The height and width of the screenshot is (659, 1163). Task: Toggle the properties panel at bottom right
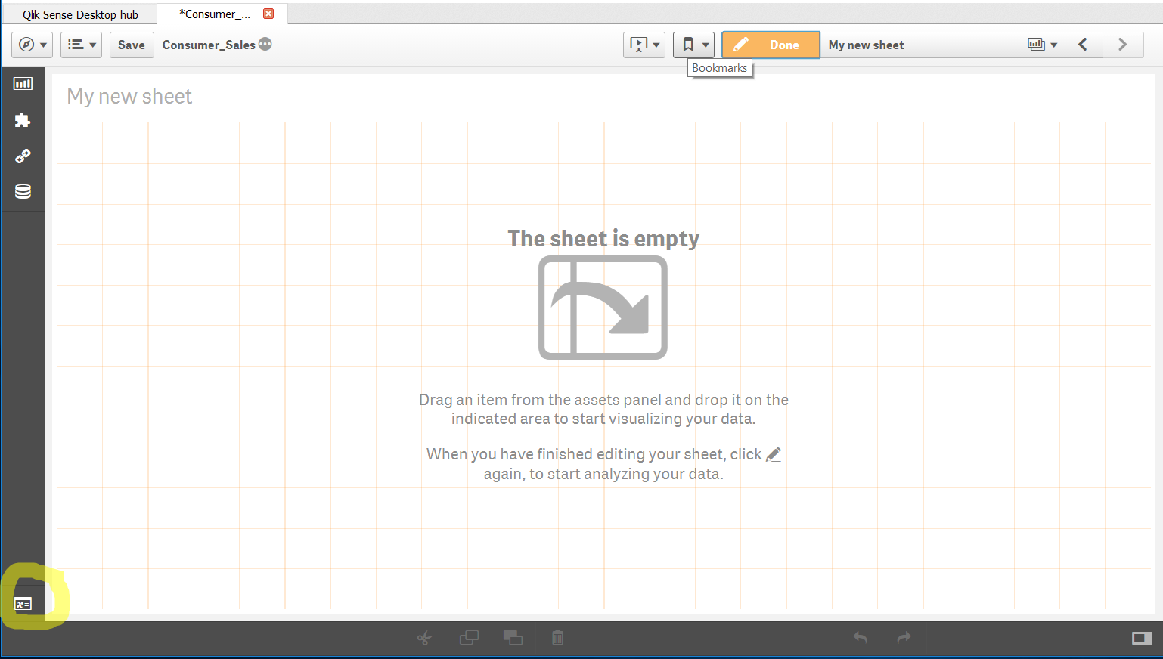pyautogui.click(x=1142, y=639)
